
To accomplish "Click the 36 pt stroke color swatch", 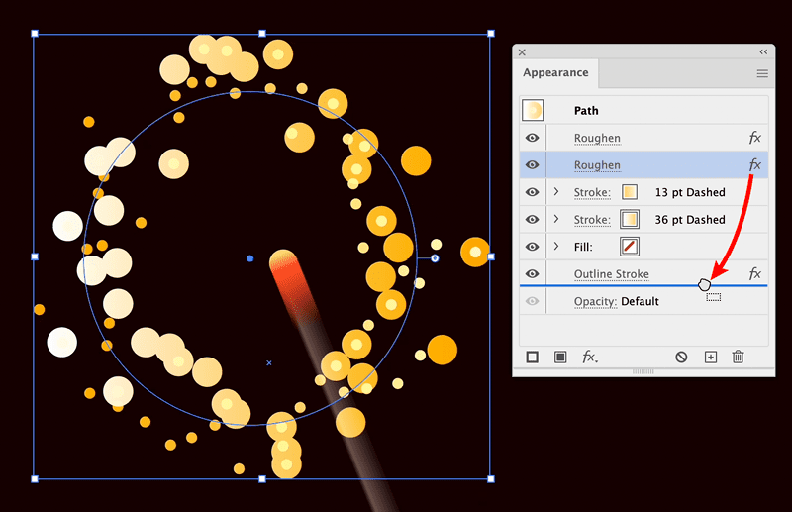I will click(x=630, y=219).
